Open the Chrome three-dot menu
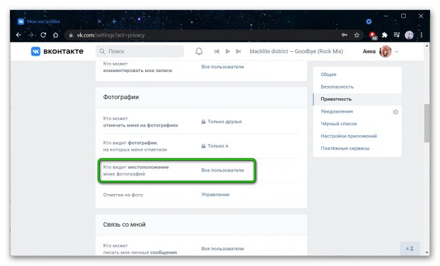Viewport: 440px width, 266px height. pyautogui.click(x=421, y=35)
